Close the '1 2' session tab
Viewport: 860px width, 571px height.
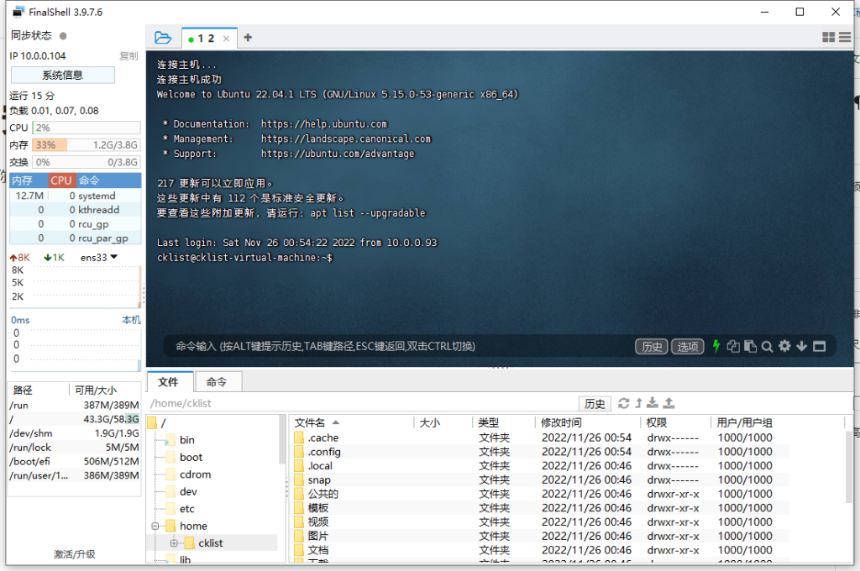tap(226, 39)
